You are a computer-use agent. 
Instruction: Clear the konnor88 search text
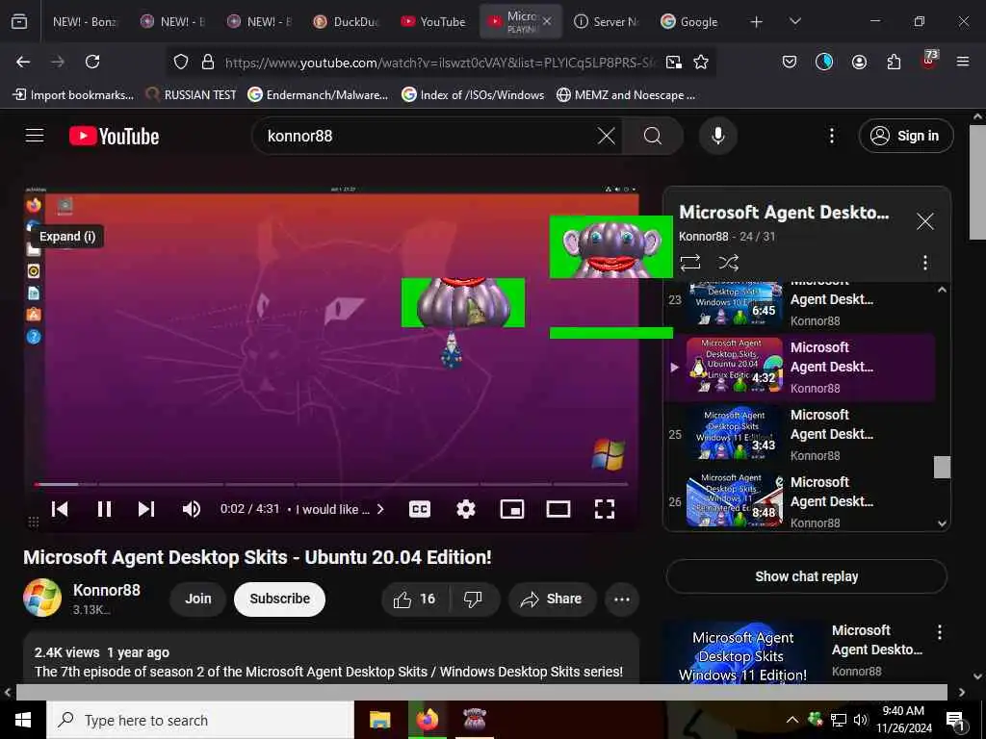pos(607,136)
